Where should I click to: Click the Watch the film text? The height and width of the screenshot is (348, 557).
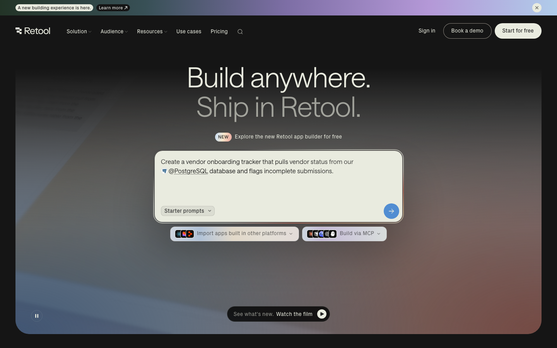click(x=294, y=314)
